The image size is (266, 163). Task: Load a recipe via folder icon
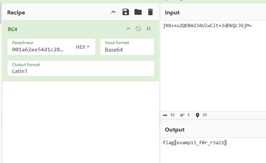click(138, 12)
